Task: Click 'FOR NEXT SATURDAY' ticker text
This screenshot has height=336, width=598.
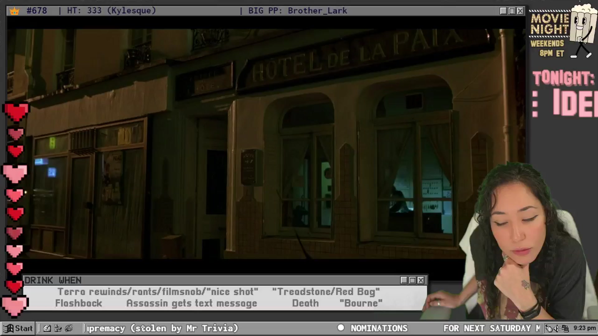Action: [x=487, y=328]
